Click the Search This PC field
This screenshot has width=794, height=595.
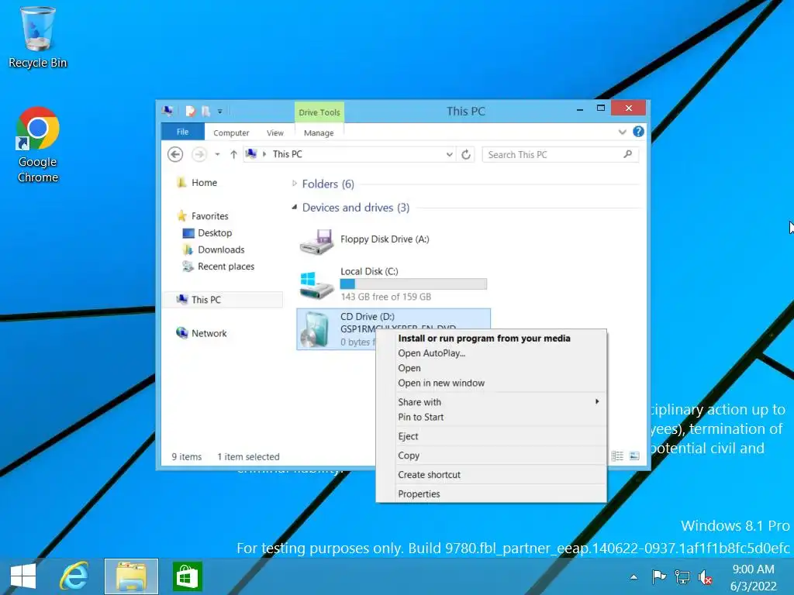[x=560, y=154]
